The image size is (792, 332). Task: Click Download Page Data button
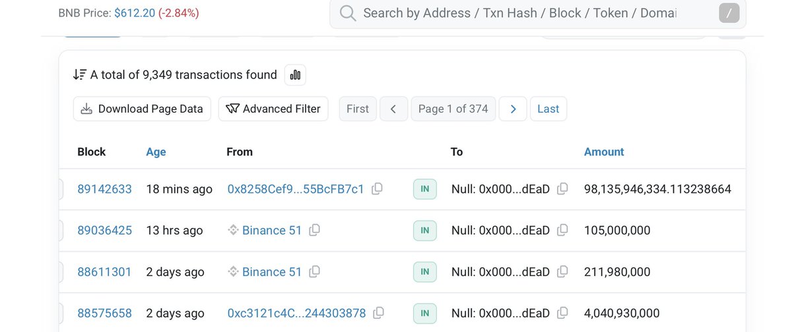pos(142,109)
